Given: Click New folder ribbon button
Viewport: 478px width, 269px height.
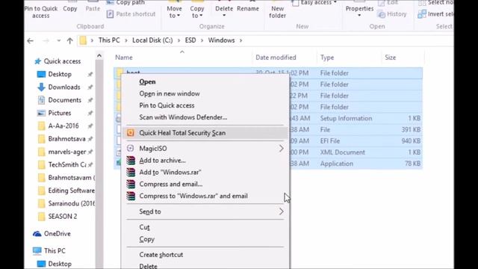Looking at the screenshot, I should (277, 12).
